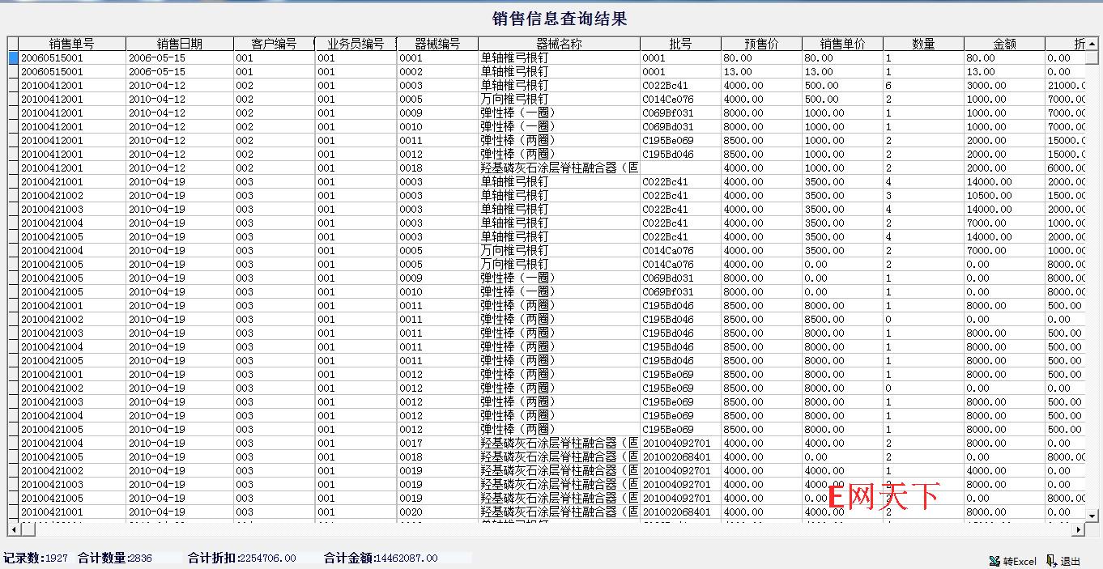Viewport: 1103px width, 569px height.
Task: Select the first row's indicator cell
Action: tap(13, 58)
